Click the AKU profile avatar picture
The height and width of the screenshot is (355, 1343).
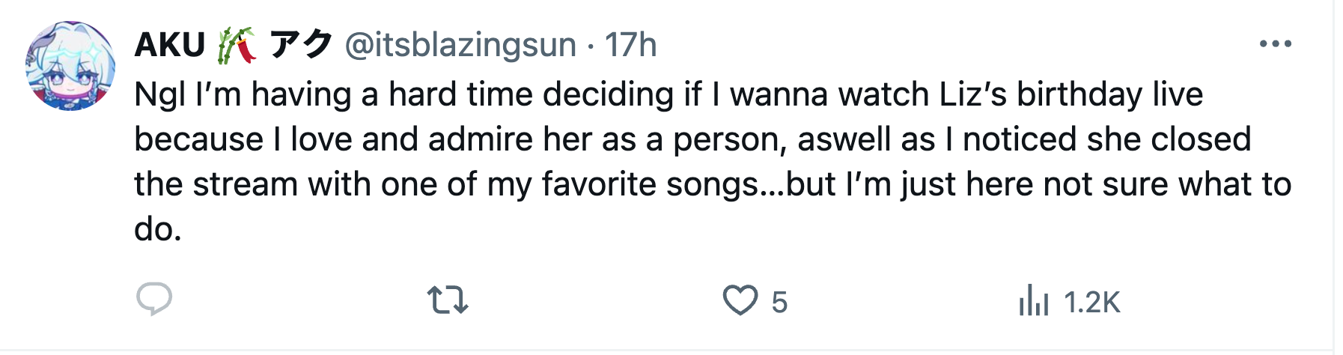(x=70, y=66)
